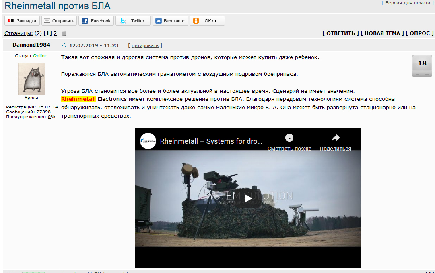Click the Rheinmetall против БЛА topic title

[58, 6]
